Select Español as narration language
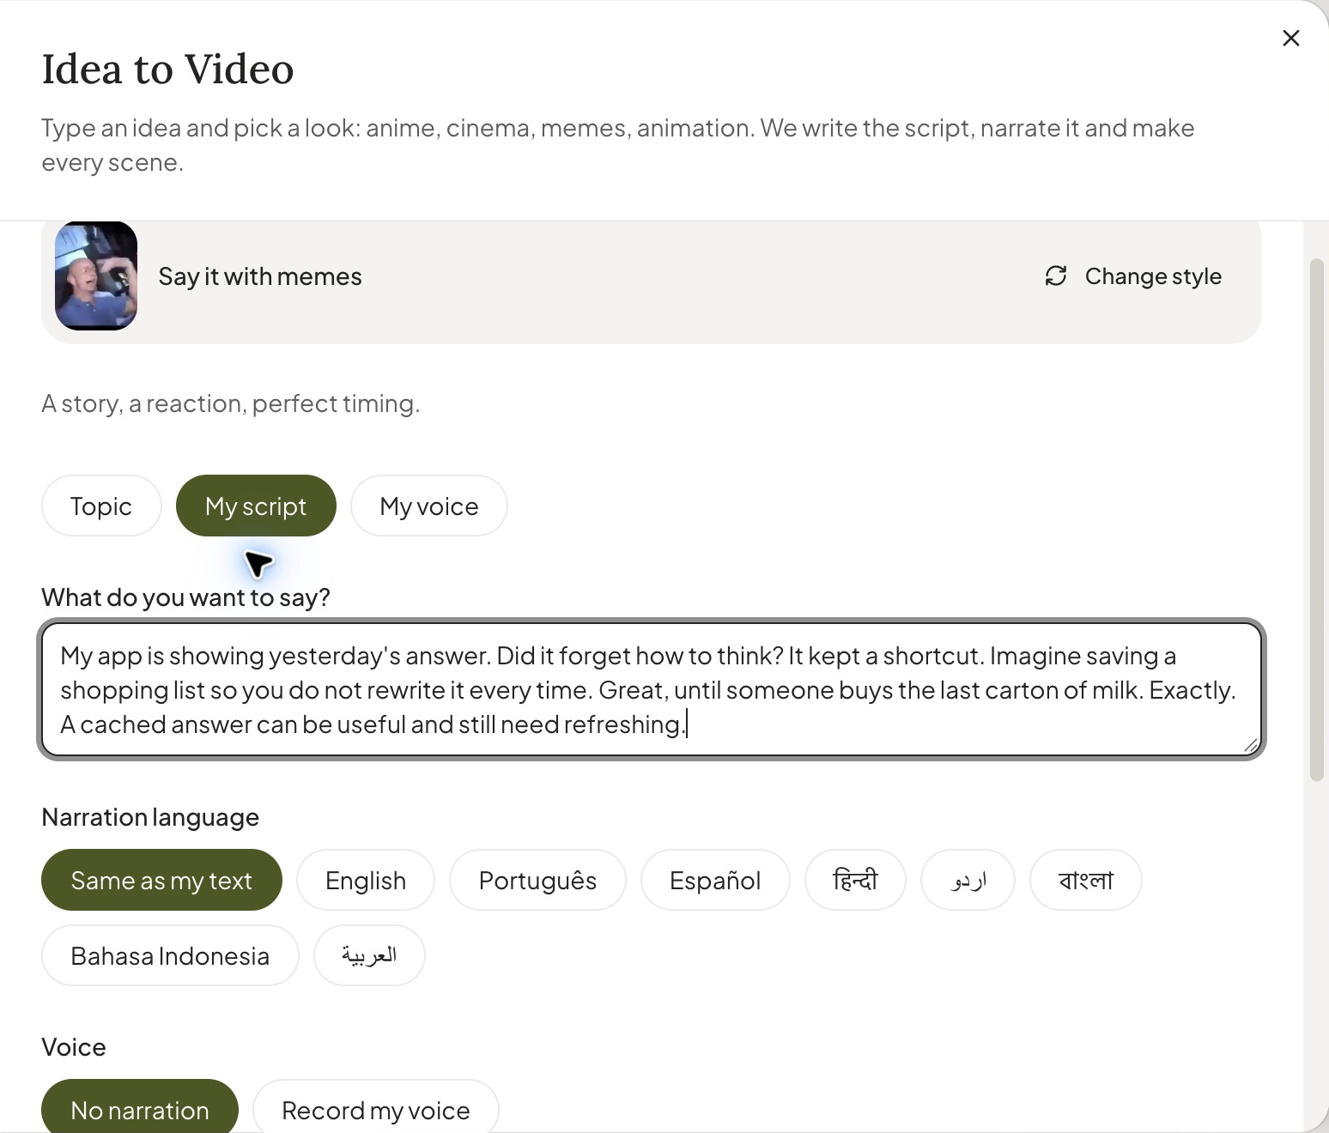 tap(715, 880)
